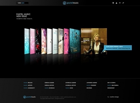Open the Menu Main dropdown

(22, 3)
